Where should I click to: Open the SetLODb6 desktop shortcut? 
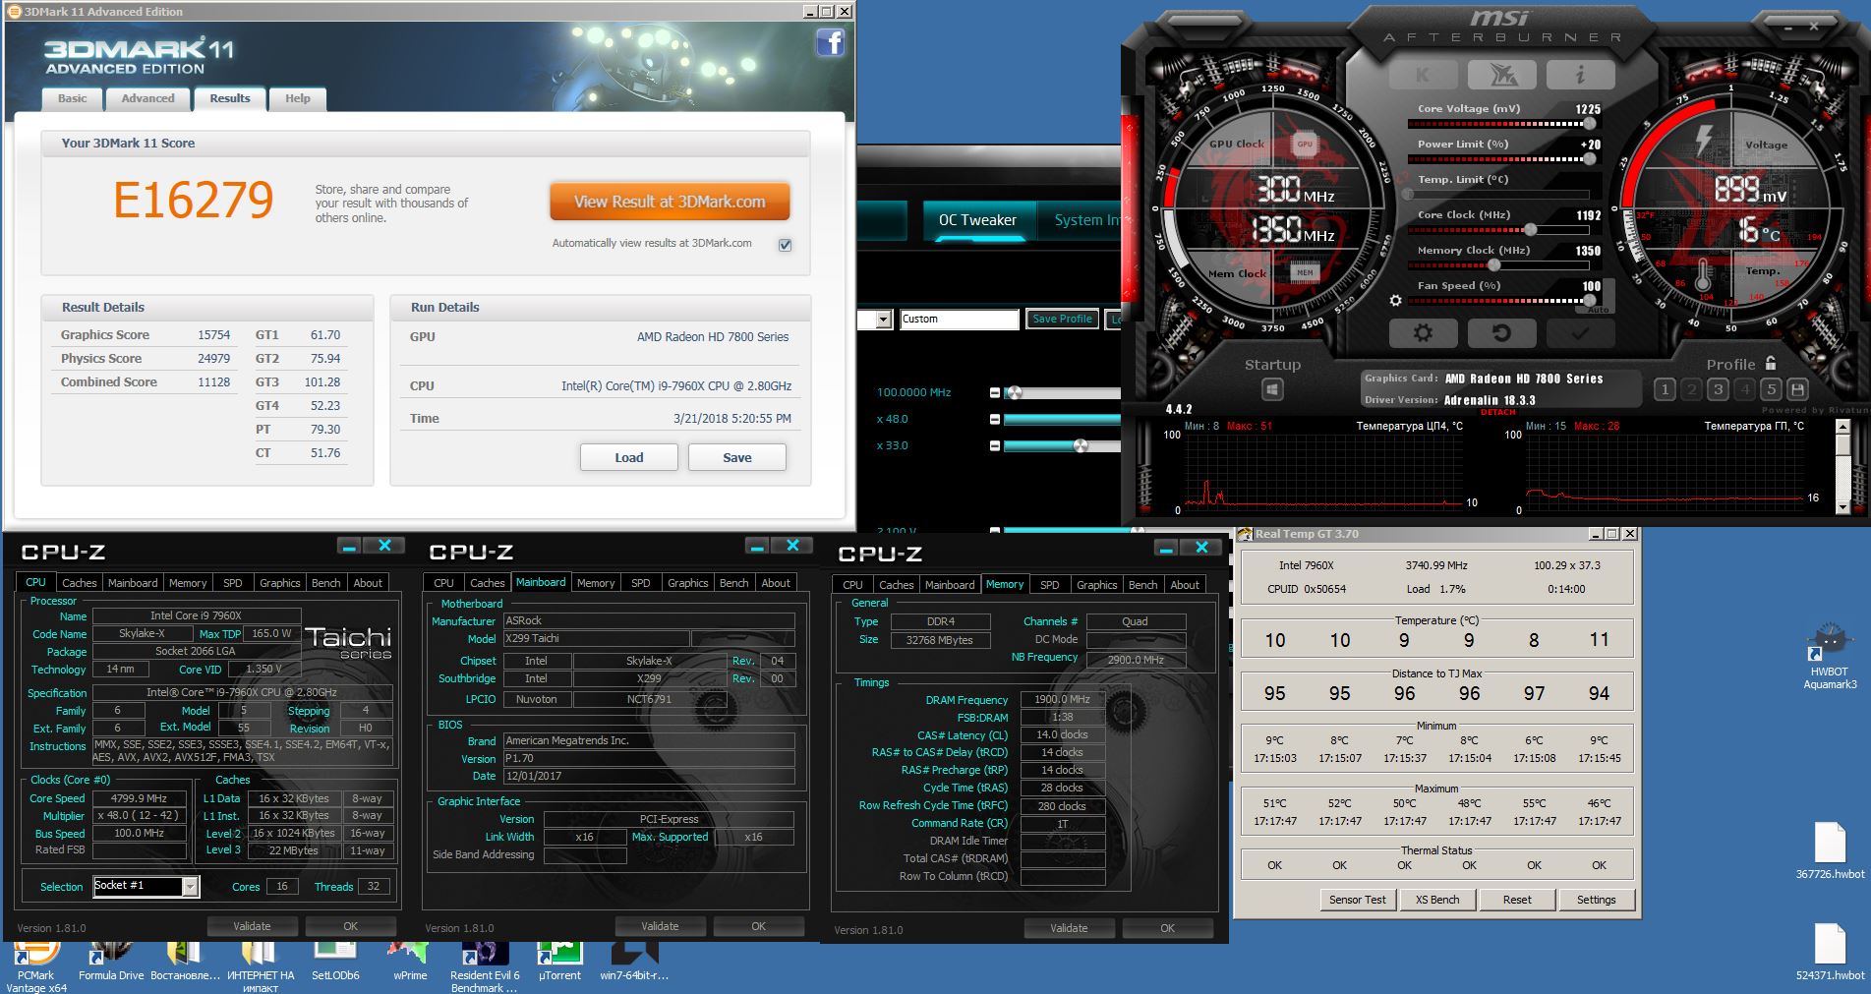335,964
